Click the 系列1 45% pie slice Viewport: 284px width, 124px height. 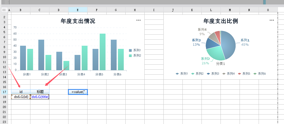(x=228, y=45)
